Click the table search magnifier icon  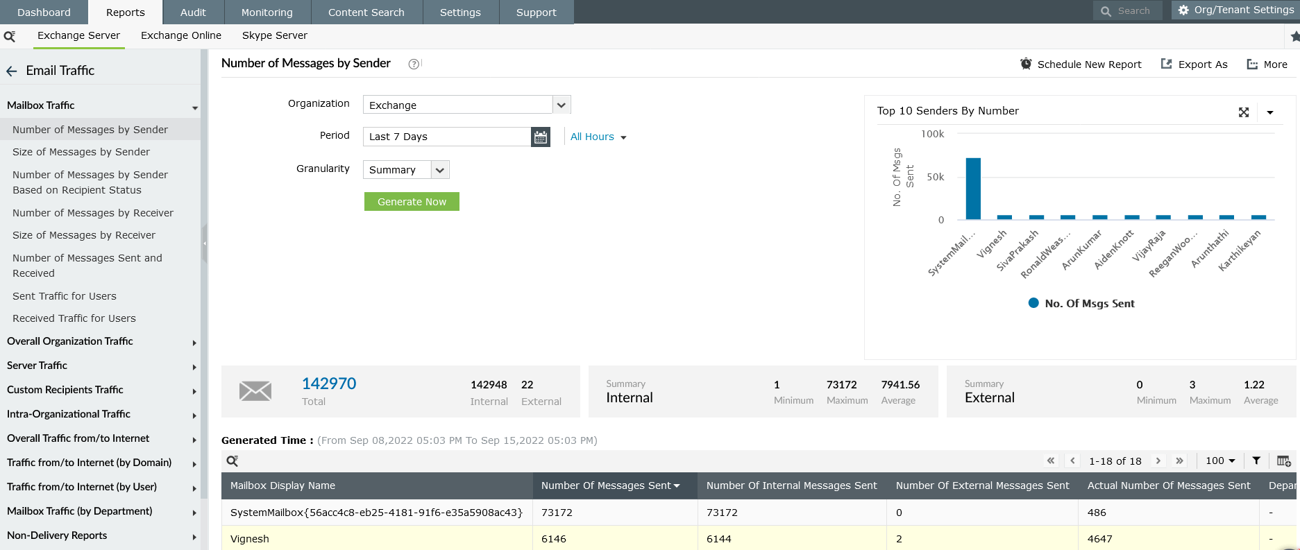click(233, 461)
